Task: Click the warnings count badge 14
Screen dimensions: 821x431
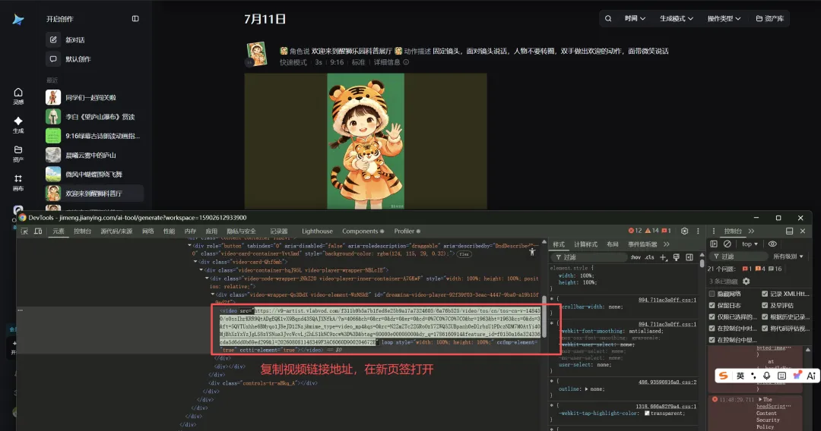Action: (652, 231)
